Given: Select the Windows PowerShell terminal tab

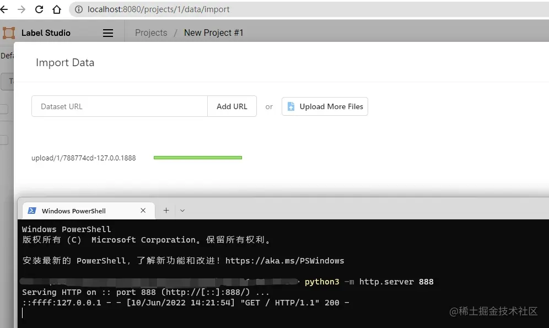Looking at the screenshot, I should tap(89, 211).
